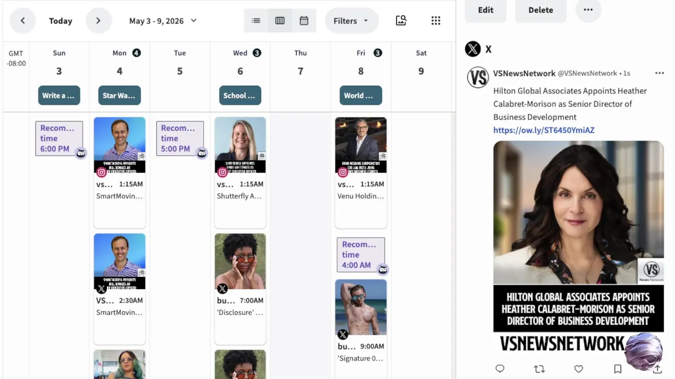
Task: Open the 'Write a ...' event on Sunday
Action: 59,95
